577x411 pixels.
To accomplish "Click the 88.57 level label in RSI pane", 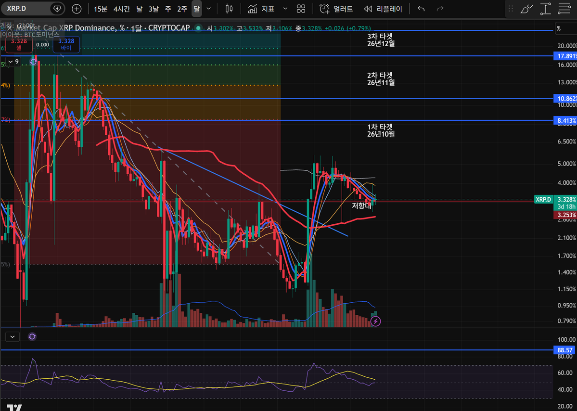I will (564, 350).
